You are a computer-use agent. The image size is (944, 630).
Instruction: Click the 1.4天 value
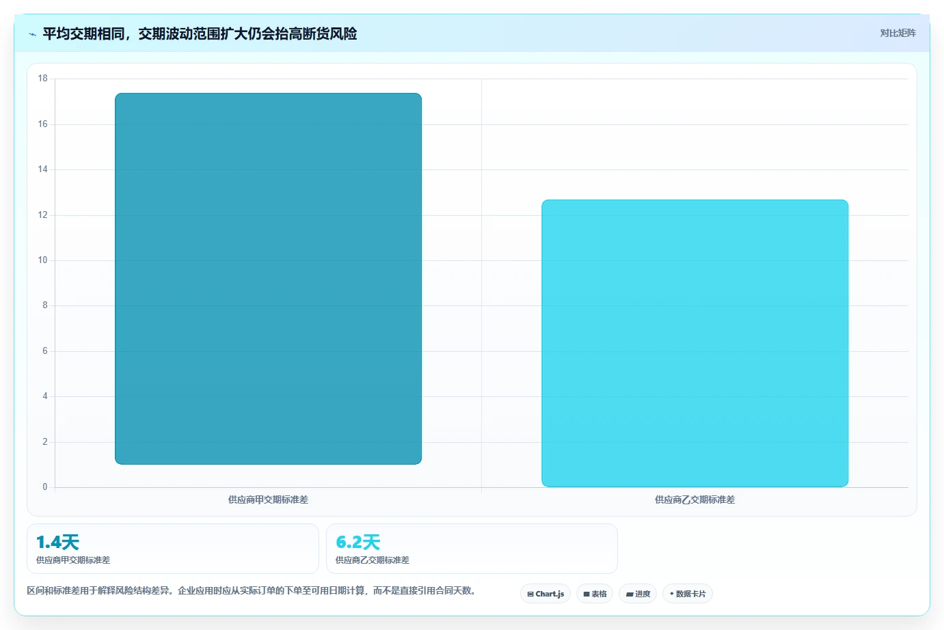tap(57, 543)
